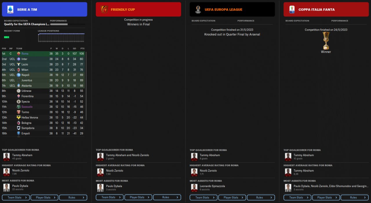Click the Udinese club badge
Image resolution: width=371 pixels, height=203 pixels.
[19, 91]
